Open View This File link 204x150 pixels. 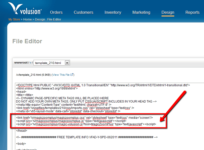pyautogui.click(x=61, y=75)
